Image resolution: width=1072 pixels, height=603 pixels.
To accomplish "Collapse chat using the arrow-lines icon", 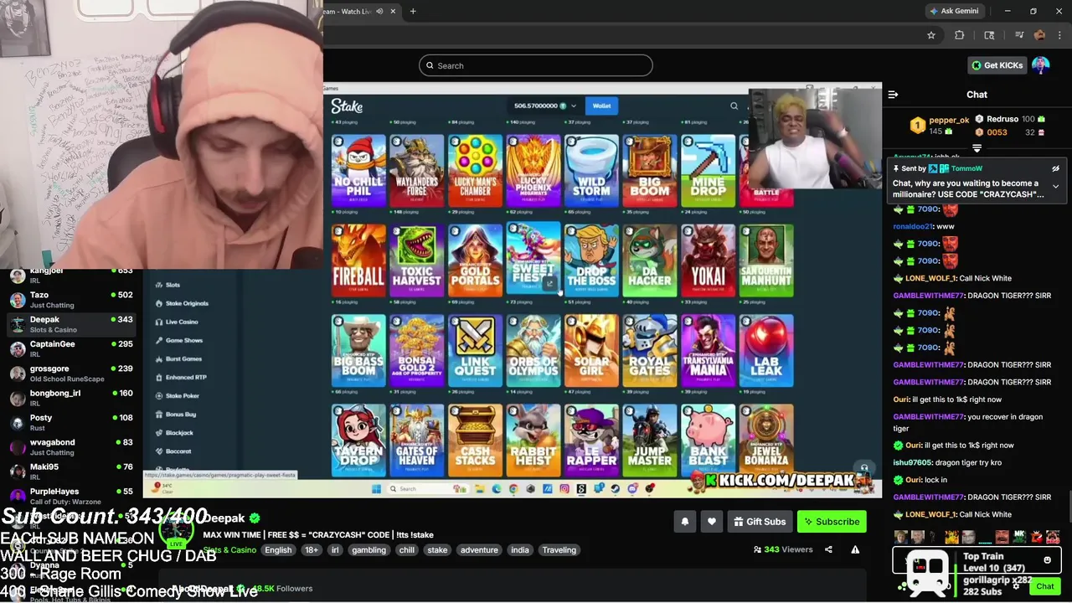I will (x=893, y=95).
